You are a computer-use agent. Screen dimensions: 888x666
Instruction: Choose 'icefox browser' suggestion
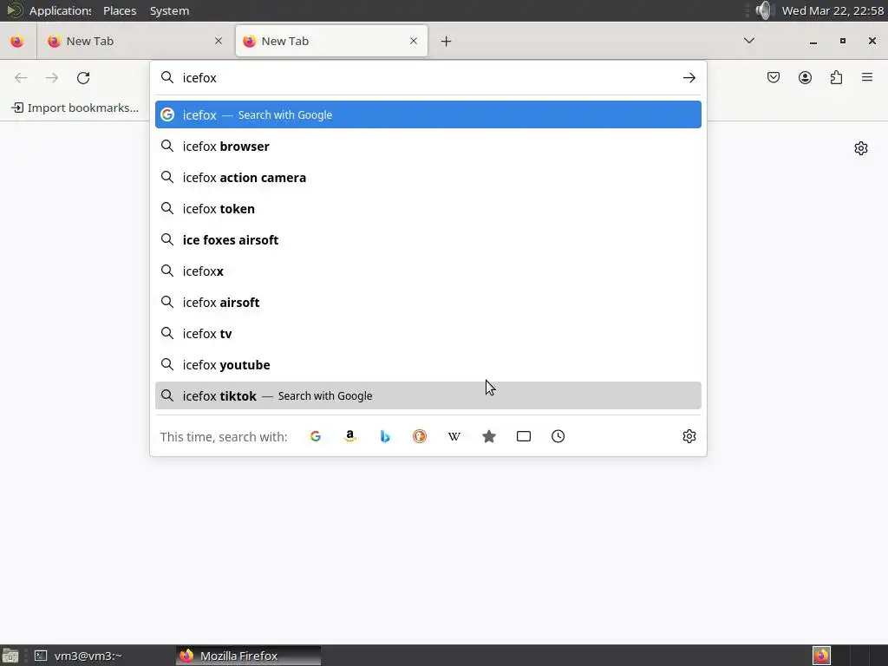(428, 146)
